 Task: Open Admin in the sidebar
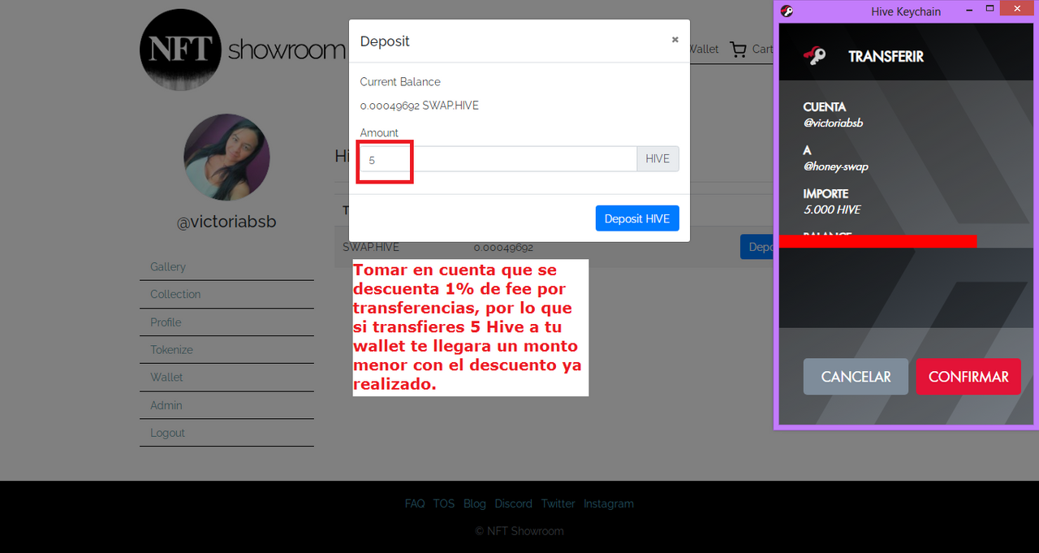coord(166,405)
